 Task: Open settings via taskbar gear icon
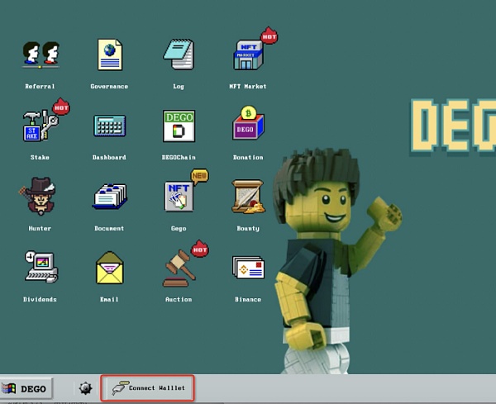[85, 387]
